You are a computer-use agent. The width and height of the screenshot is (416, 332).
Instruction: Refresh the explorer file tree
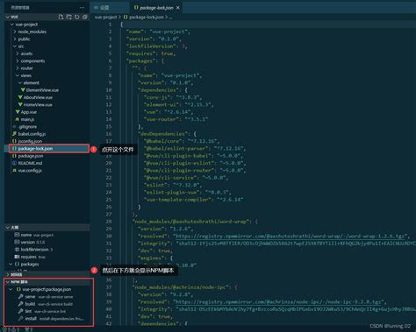pos(76,17)
